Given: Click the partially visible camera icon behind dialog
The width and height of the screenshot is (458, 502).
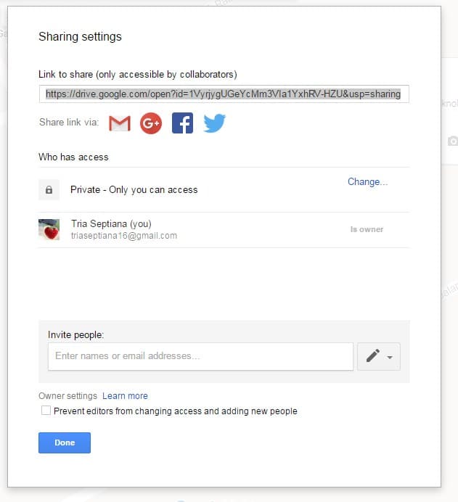Looking at the screenshot, I should 452,141.
